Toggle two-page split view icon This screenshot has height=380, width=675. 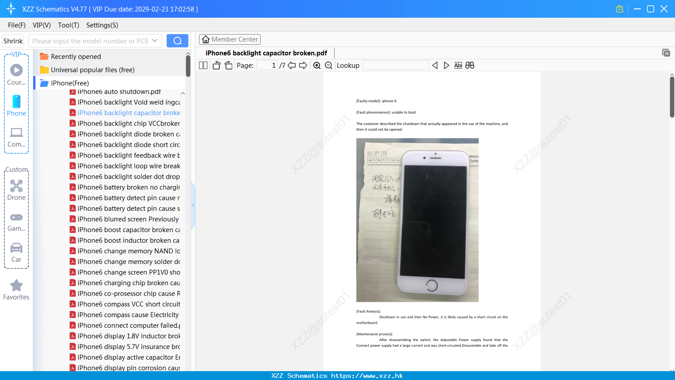203,66
